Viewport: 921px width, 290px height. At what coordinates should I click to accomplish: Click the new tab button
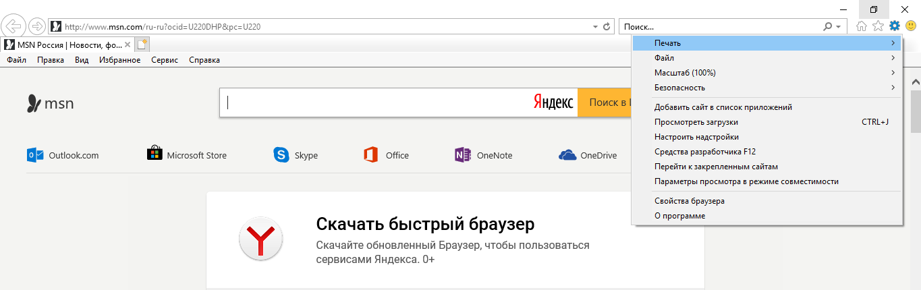142,45
